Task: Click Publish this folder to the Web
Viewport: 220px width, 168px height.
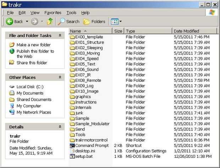Action: pyautogui.click(x=35, y=54)
